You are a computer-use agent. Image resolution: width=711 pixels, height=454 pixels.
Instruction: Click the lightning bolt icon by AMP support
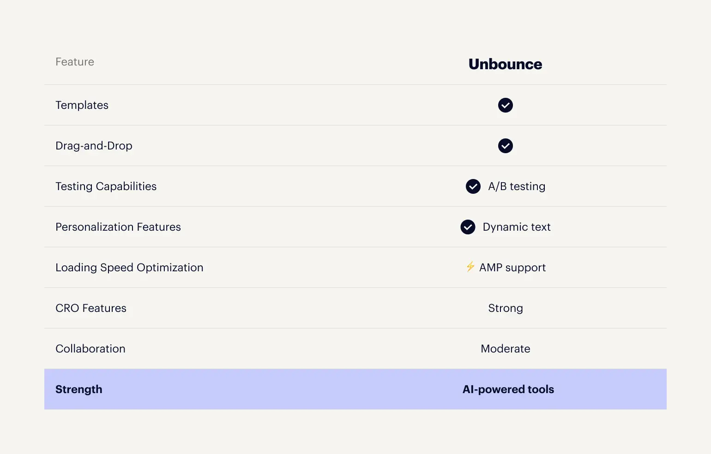click(x=470, y=267)
